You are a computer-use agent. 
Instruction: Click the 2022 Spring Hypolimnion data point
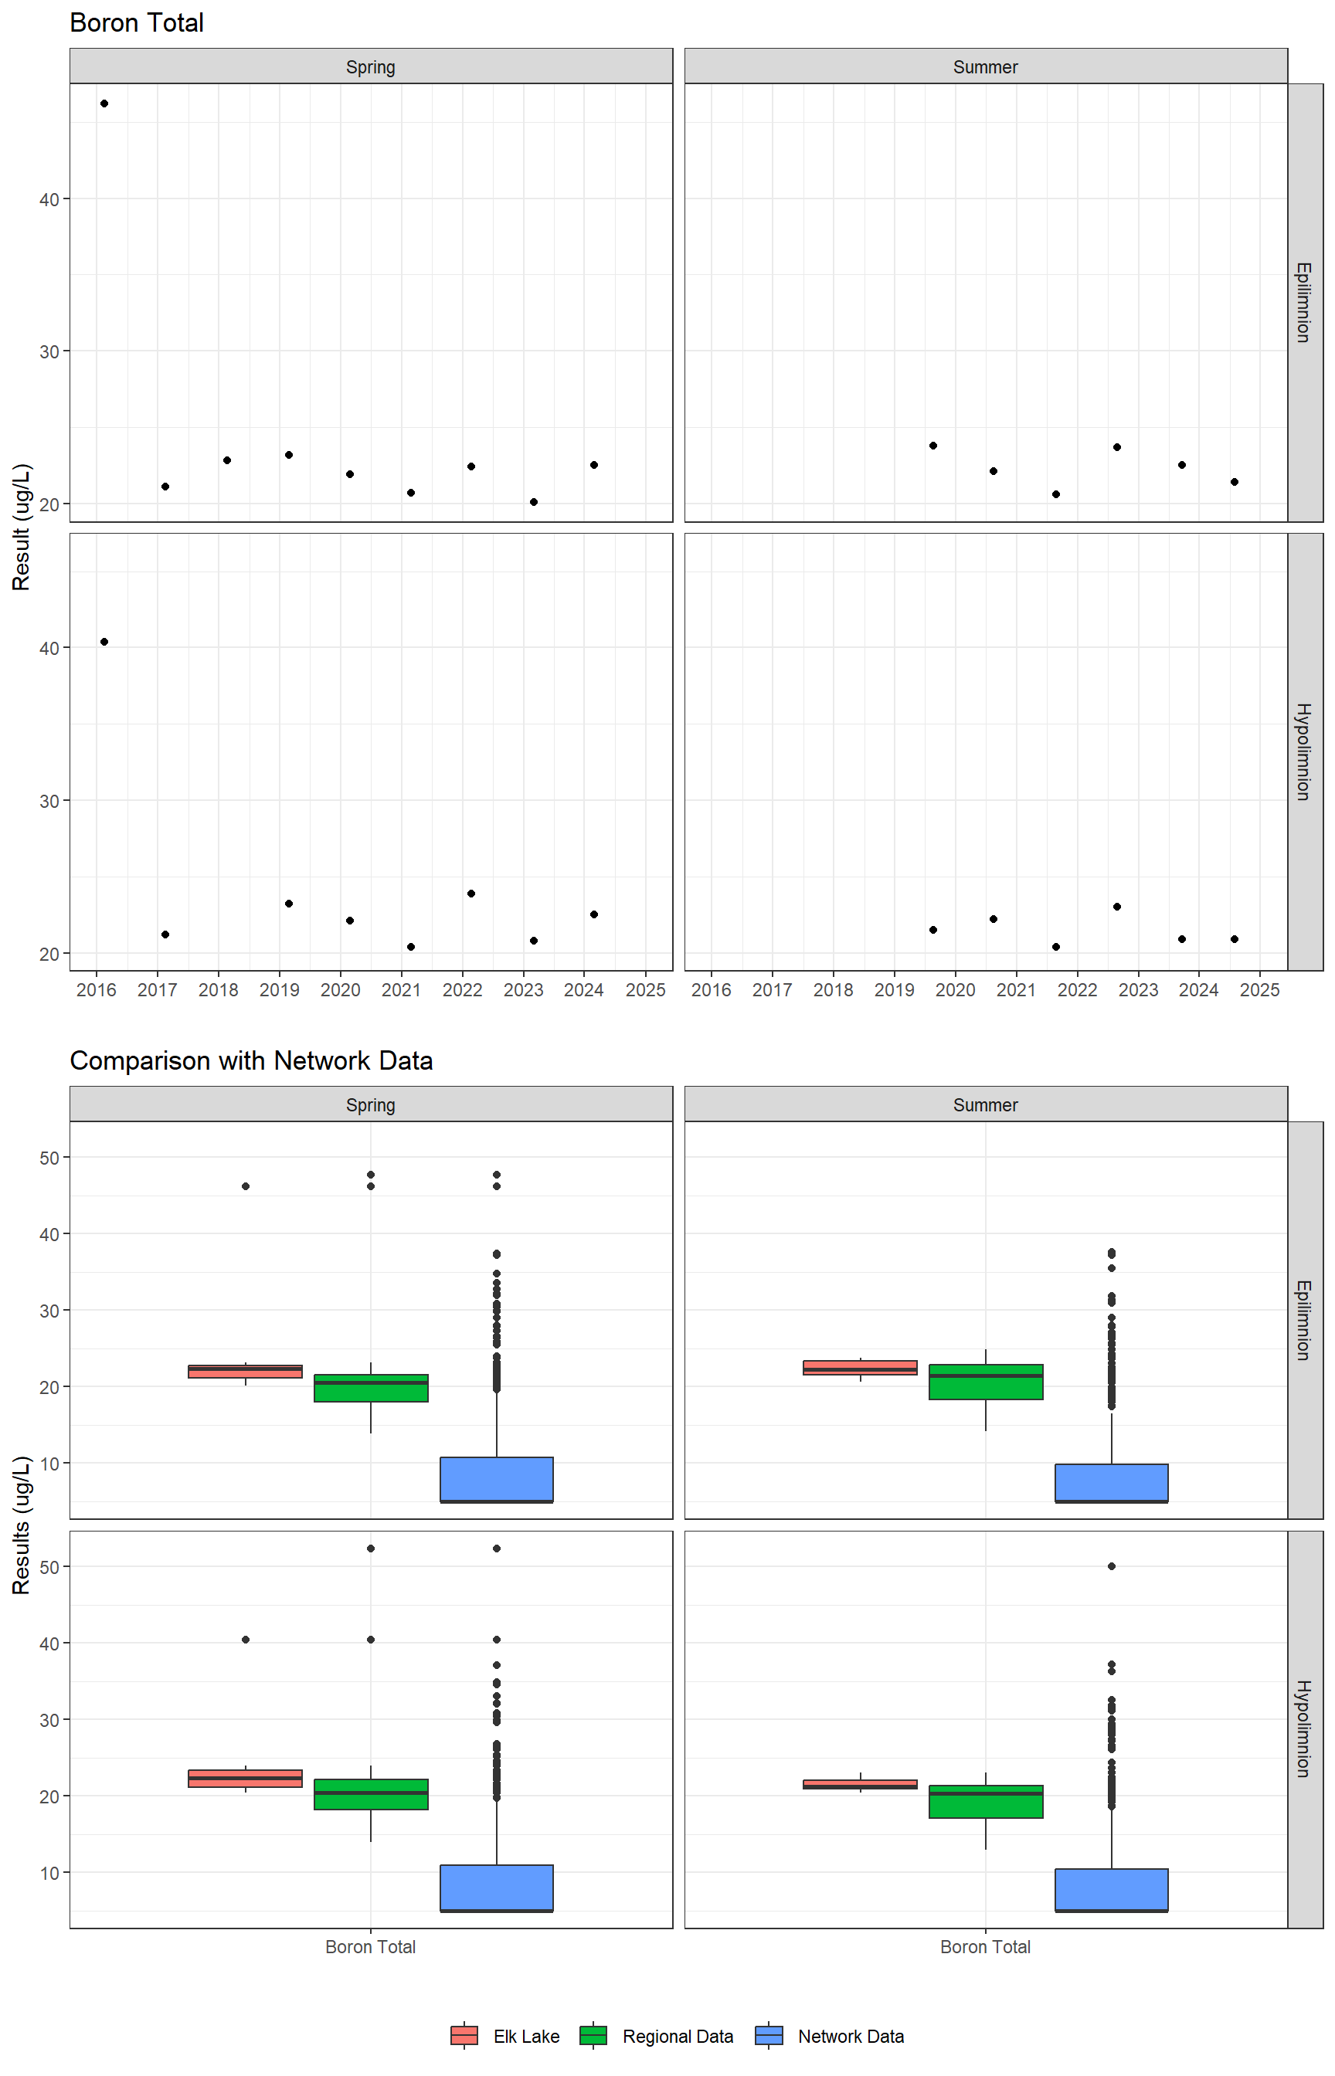click(470, 894)
